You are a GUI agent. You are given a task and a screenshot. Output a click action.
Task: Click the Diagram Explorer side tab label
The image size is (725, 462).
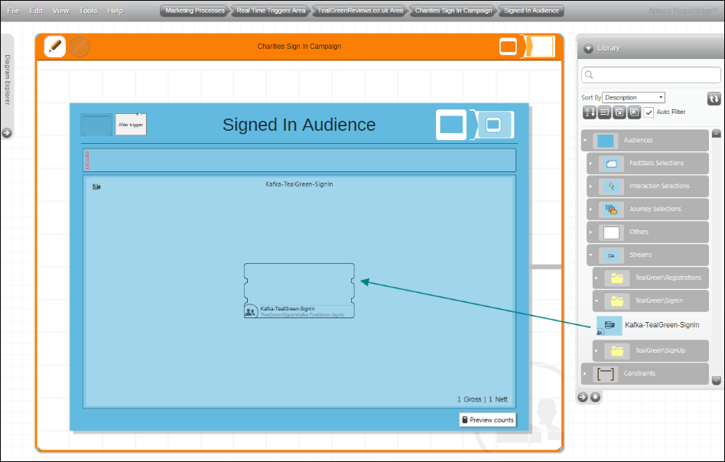8,80
